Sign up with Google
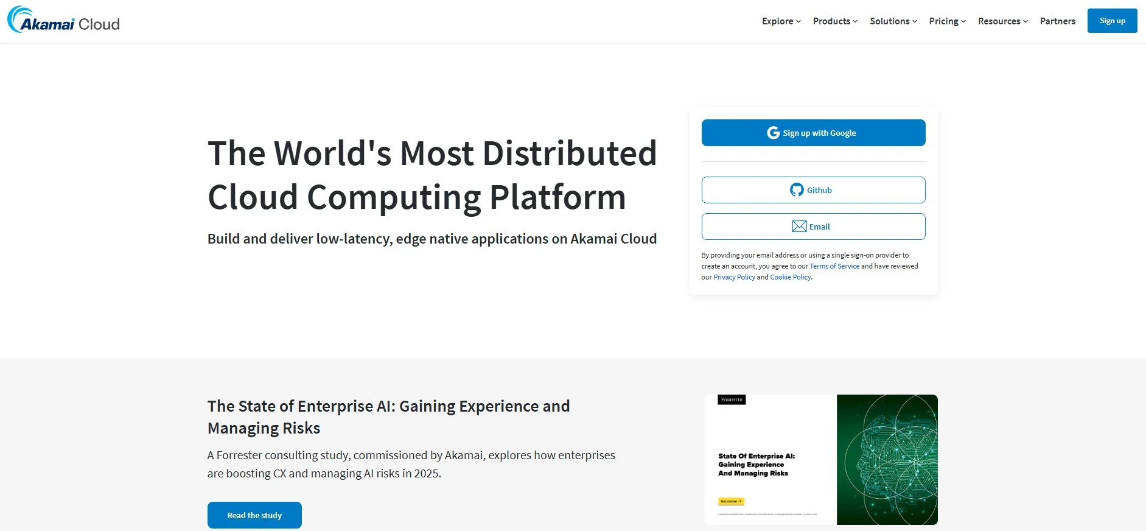Viewport: 1146px width, 531px height. tap(813, 133)
